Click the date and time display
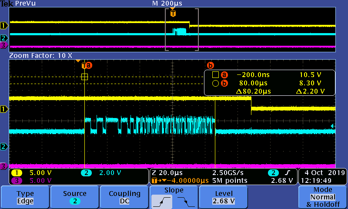Image resolution: width=348 pixels, height=209 pixels. (x=321, y=176)
